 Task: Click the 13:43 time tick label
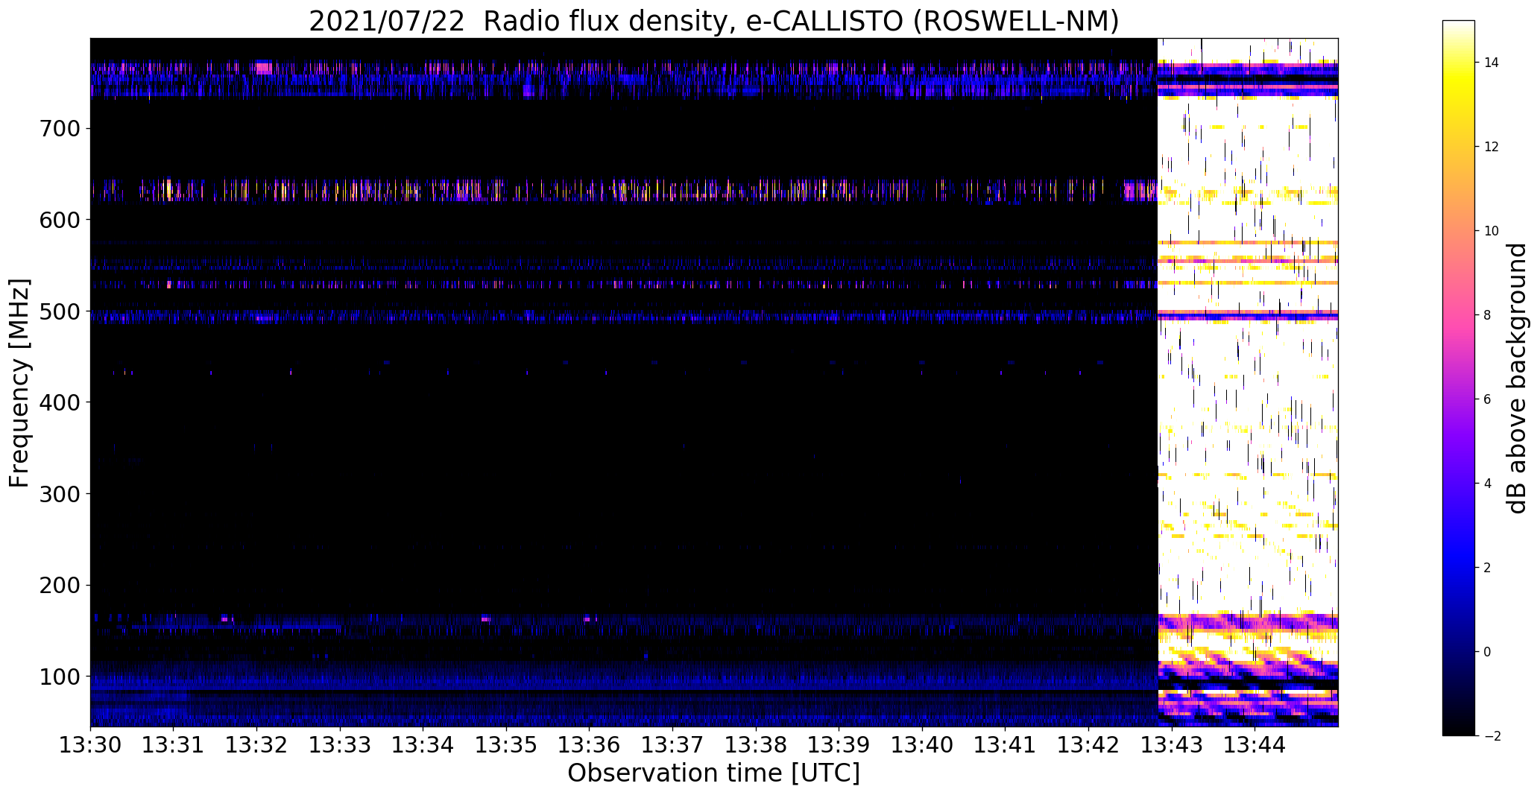1172,744
